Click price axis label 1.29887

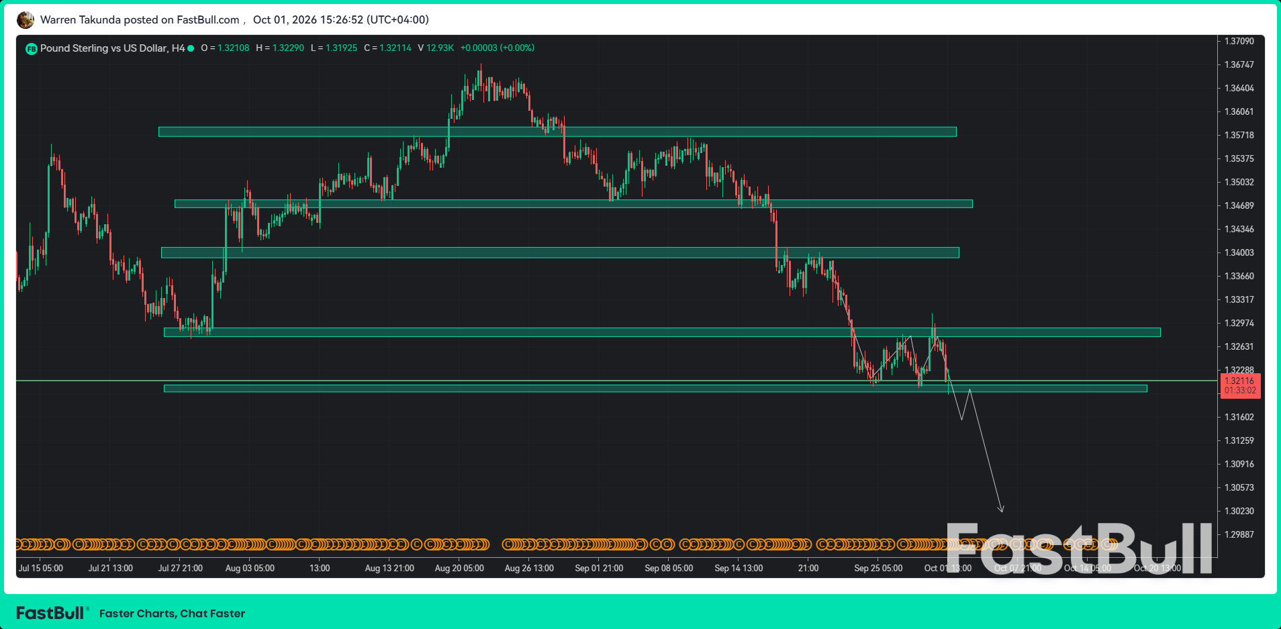(x=1239, y=534)
